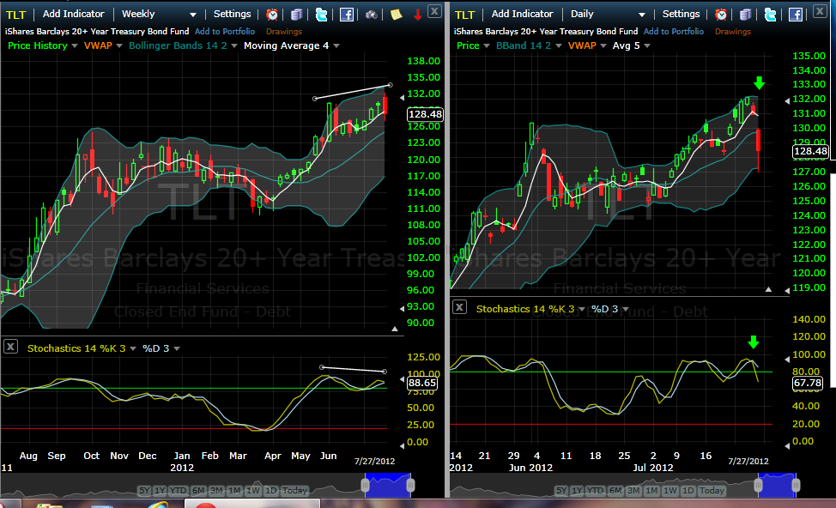Screen dimensions: 836x508
Task: Select 1D range on Daily chart
Action: (688, 491)
